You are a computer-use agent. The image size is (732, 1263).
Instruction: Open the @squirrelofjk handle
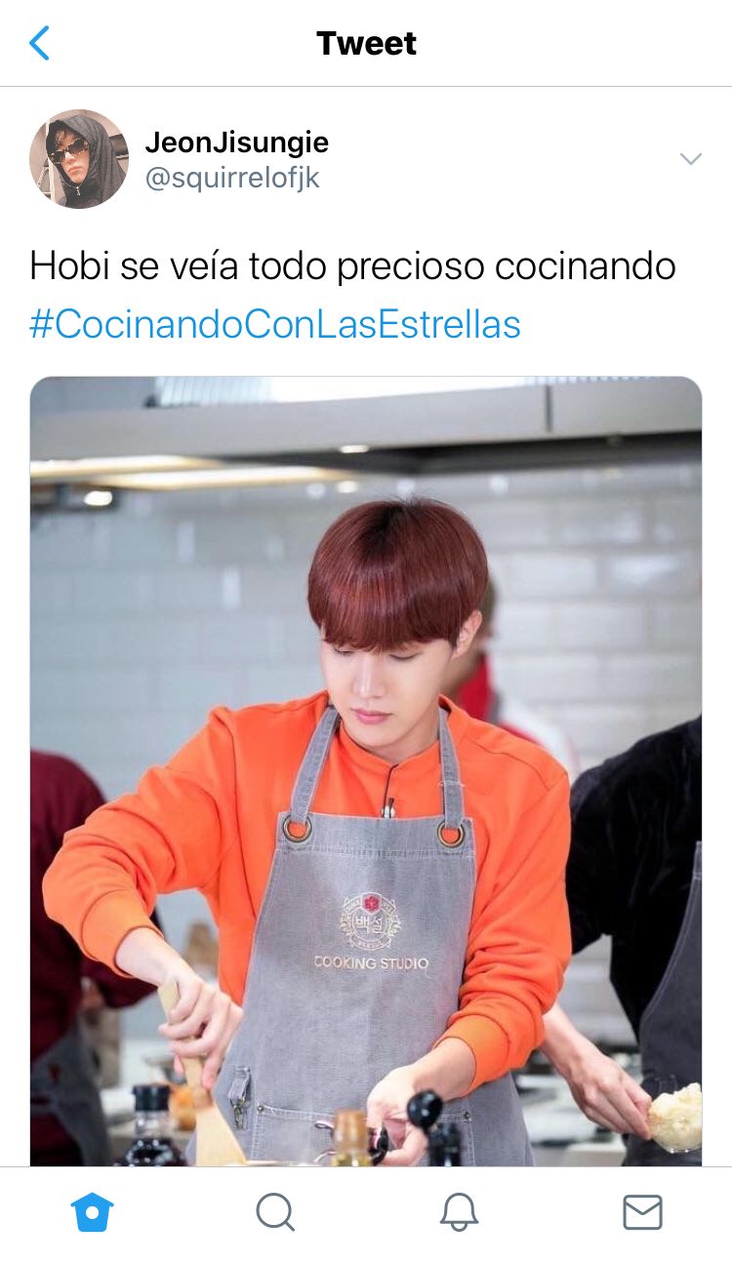(x=232, y=179)
